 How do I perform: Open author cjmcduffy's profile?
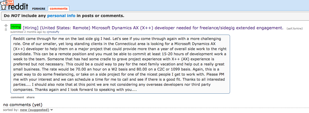coord(53,32)
